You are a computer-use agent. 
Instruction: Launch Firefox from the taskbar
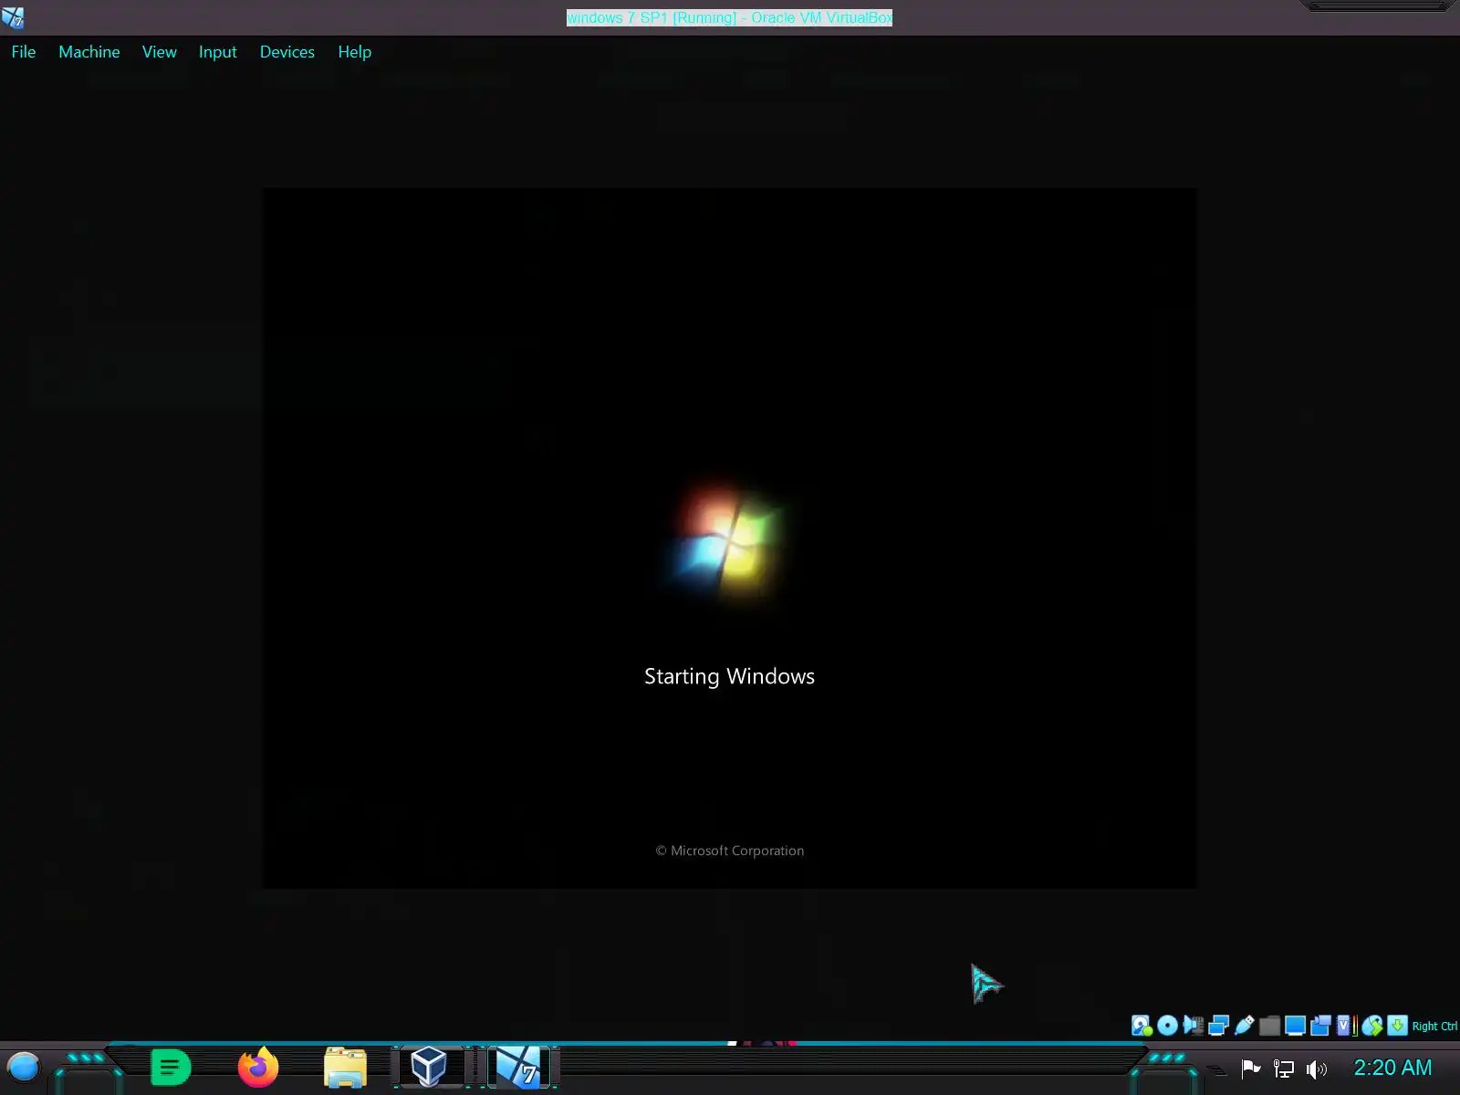pyautogui.click(x=258, y=1067)
